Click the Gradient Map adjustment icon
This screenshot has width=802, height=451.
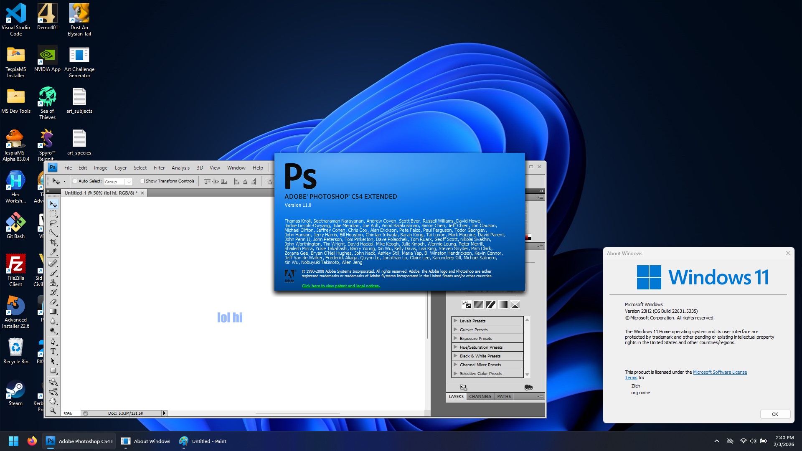[x=503, y=304]
